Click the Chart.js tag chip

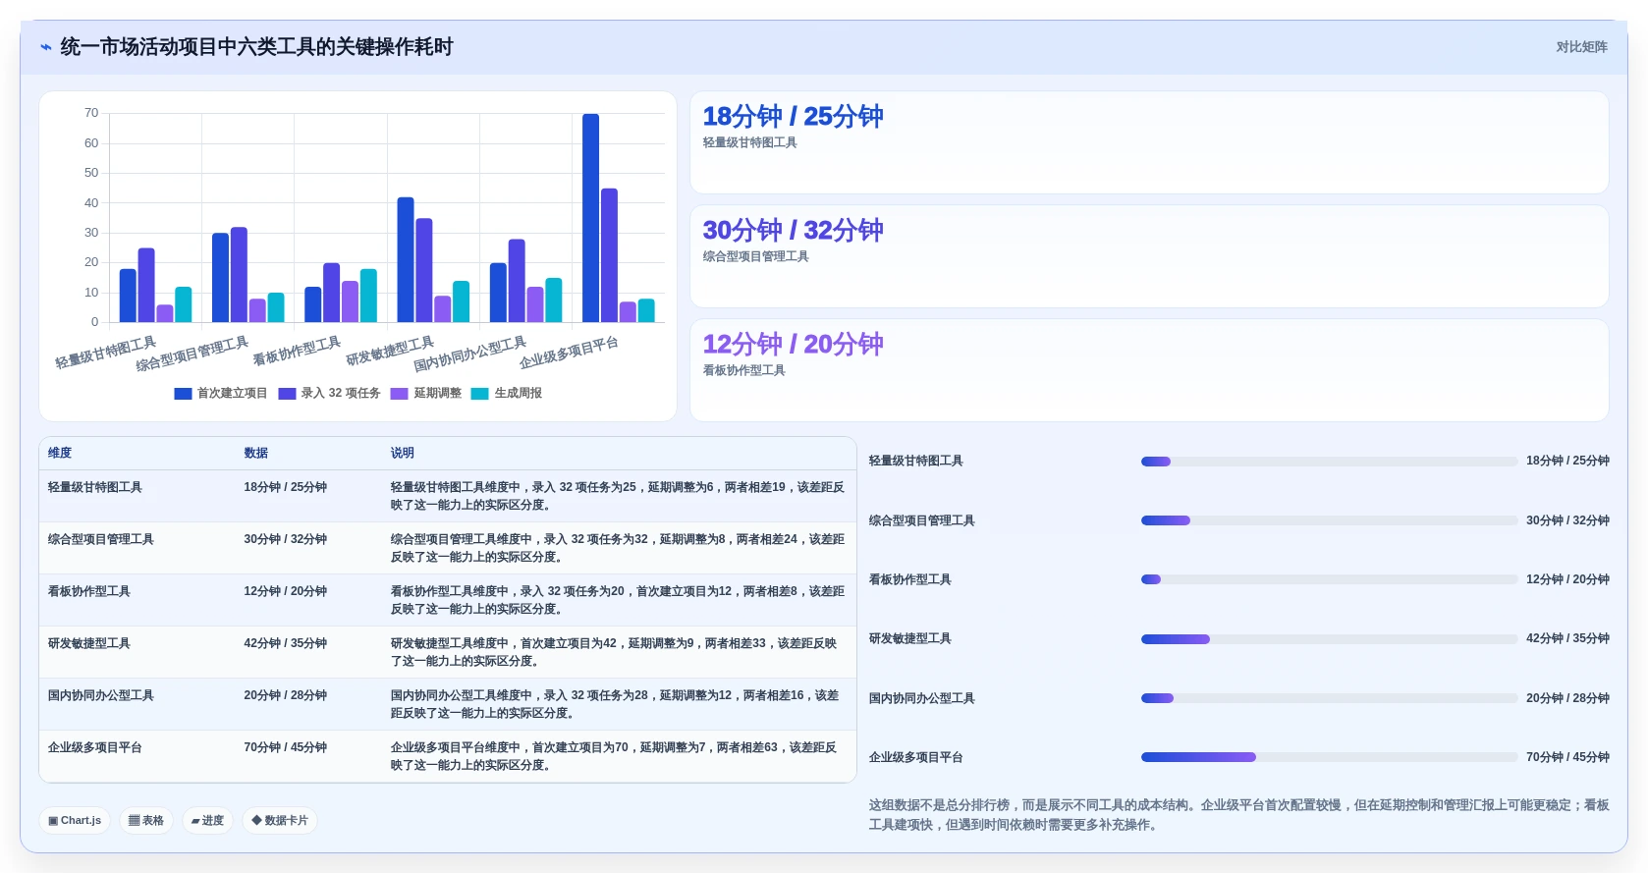click(75, 820)
